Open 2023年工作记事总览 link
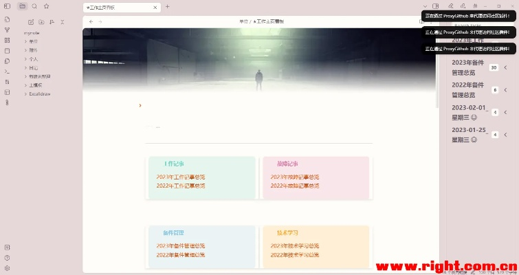 point(181,177)
